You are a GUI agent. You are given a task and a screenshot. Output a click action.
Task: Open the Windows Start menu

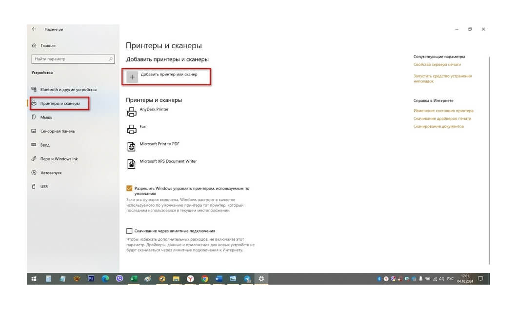[x=34, y=279]
